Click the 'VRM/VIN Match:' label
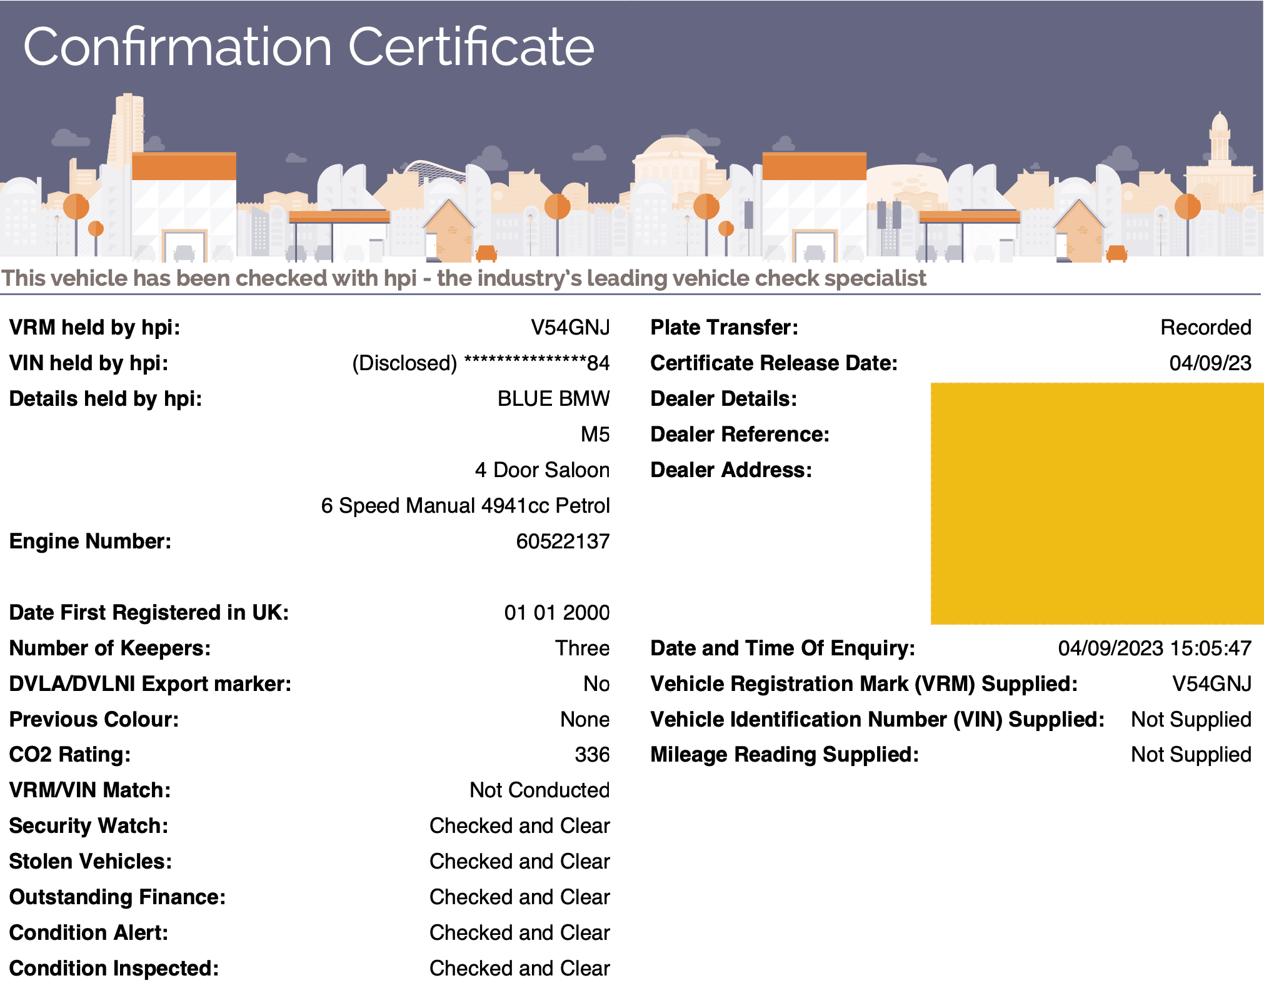Image resolution: width=1264 pixels, height=998 pixels. [x=90, y=790]
